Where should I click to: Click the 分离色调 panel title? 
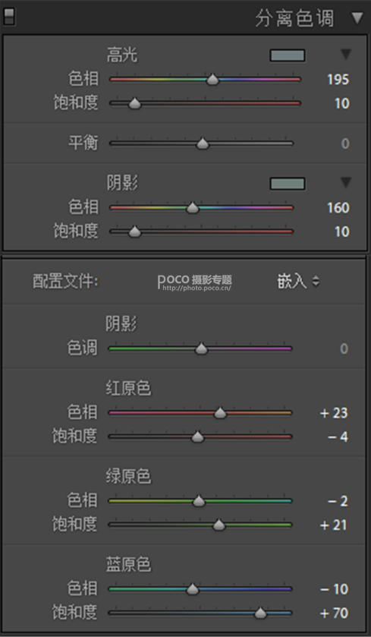(294, 19)
